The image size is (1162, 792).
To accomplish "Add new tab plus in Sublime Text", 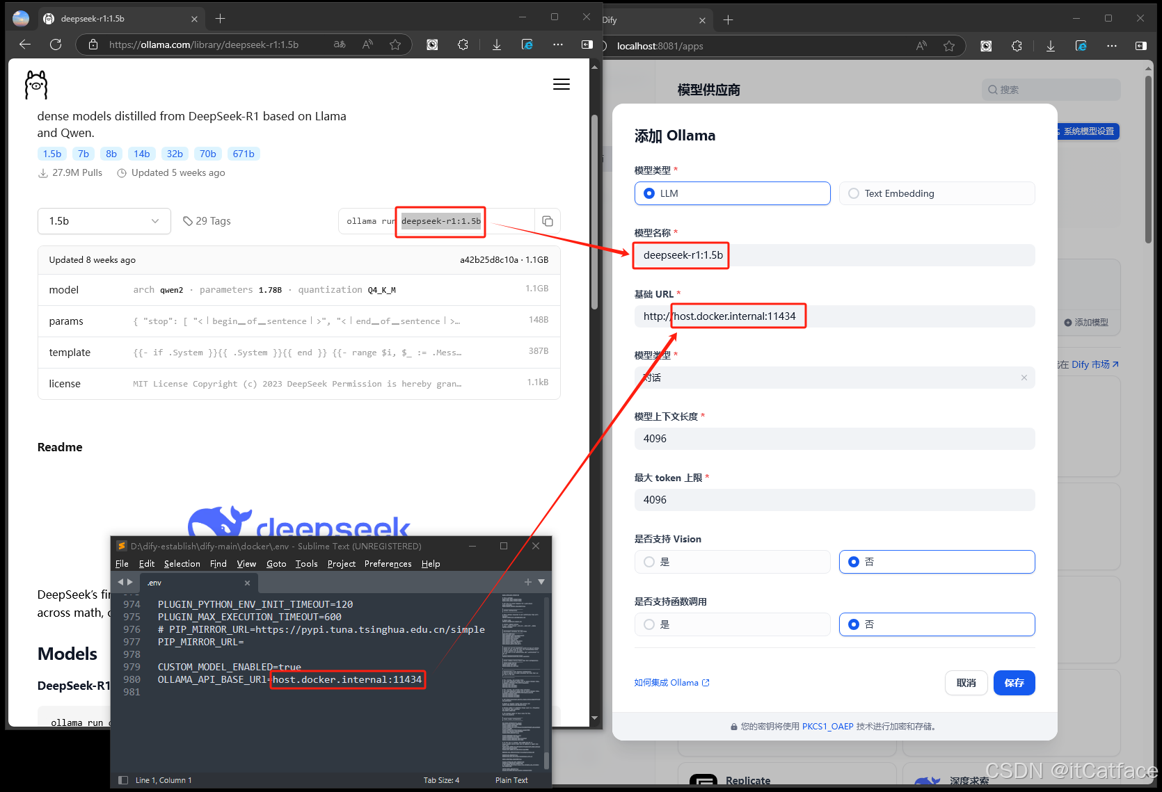I will pyautogui.click(x=527, y=582).
